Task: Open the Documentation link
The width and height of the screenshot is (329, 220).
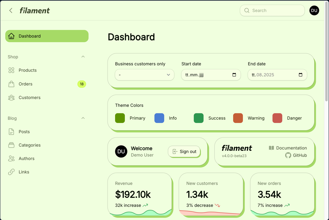Action: (288, 148)
